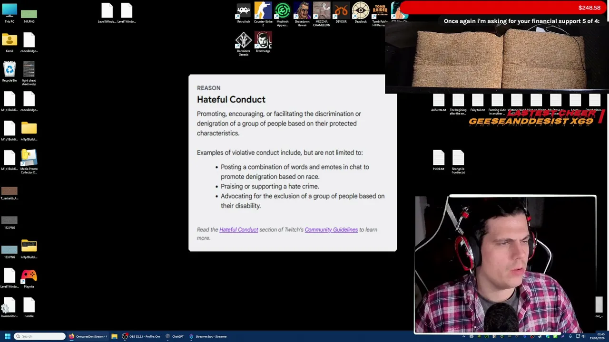Open the Community Guidelines link

331,230
